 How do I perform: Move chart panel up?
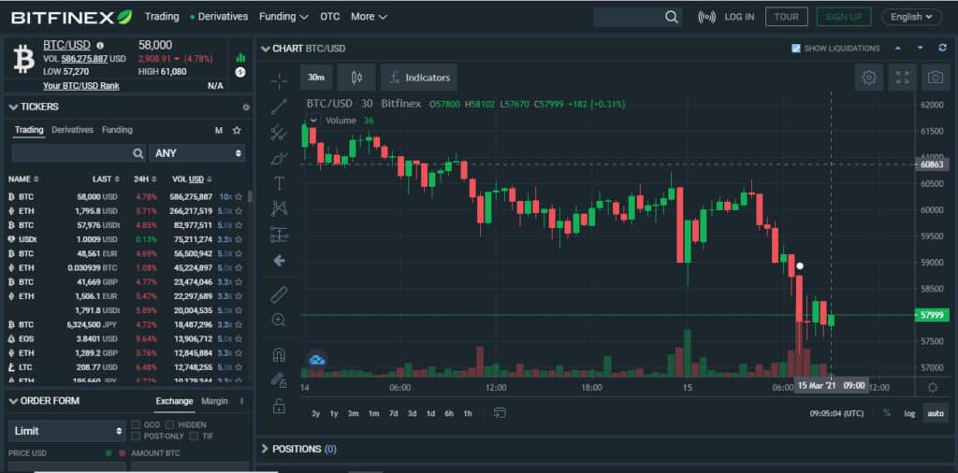point(897,49)
